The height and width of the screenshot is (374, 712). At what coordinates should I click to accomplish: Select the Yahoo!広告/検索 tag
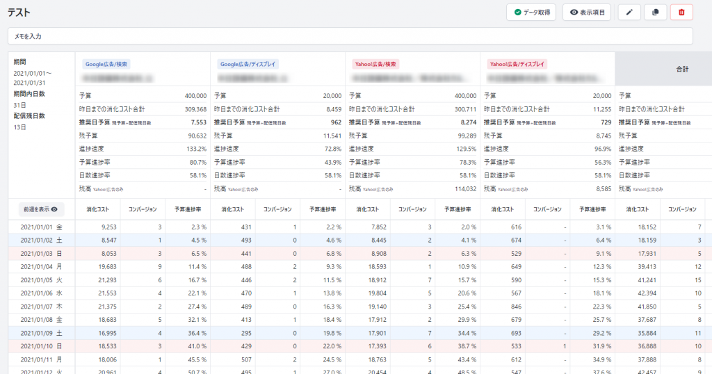(x=375, y=64)
